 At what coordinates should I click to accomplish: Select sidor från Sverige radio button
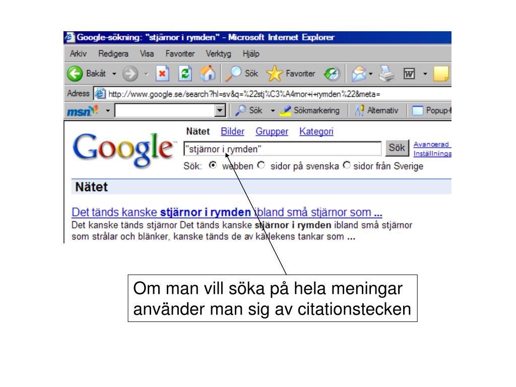(x=347, y=165)
